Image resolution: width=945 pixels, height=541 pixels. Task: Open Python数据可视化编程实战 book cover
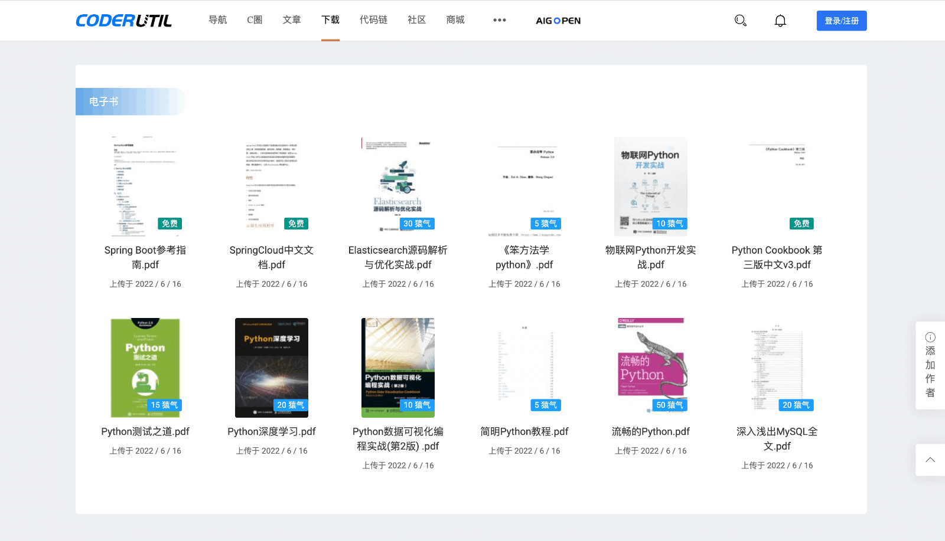tap(398, 368)
